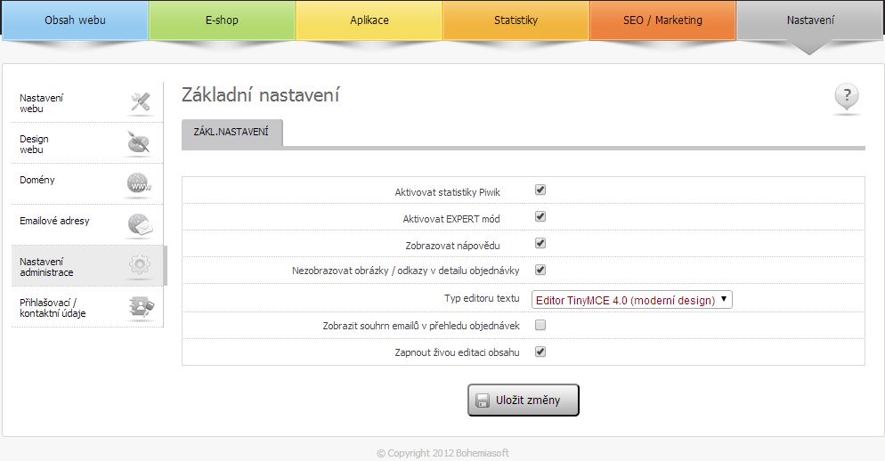Go to the SEO / Marketing tab

click(662, 20)
